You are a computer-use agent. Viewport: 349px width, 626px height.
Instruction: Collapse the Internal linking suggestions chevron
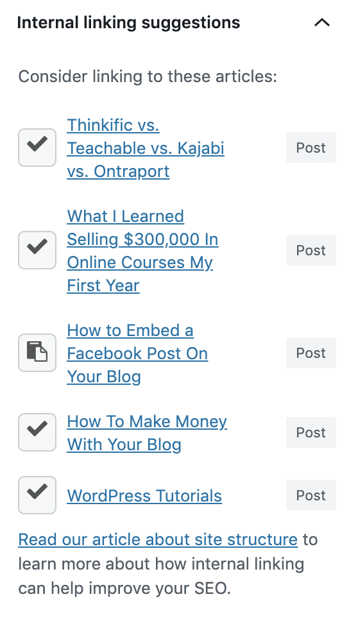pyautogui.click(x=322, y=22)
